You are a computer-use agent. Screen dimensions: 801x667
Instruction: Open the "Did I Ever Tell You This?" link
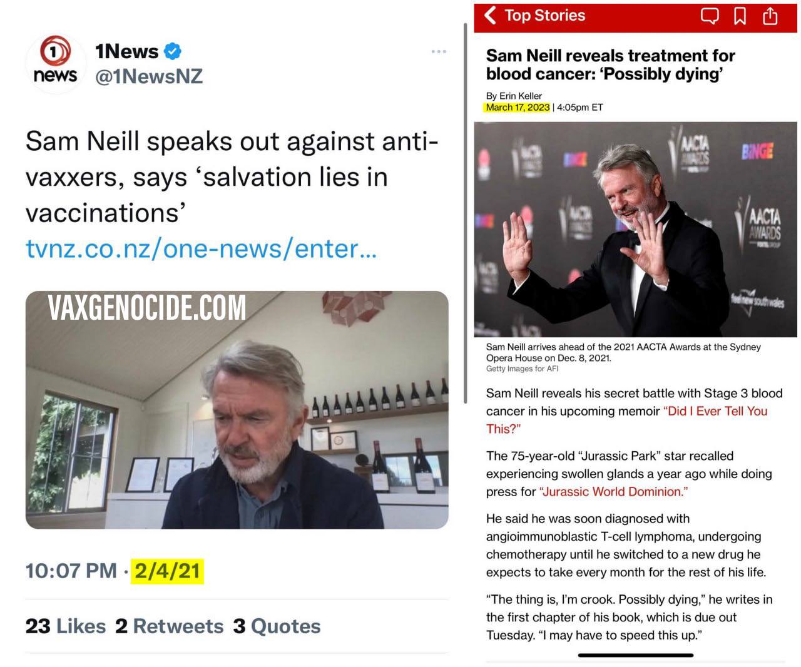[x=626, y=420]
